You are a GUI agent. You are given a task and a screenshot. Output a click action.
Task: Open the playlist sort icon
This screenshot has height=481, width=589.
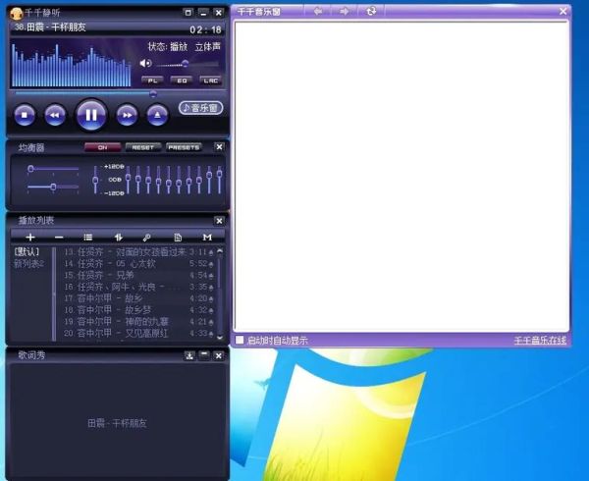point(118,238)
